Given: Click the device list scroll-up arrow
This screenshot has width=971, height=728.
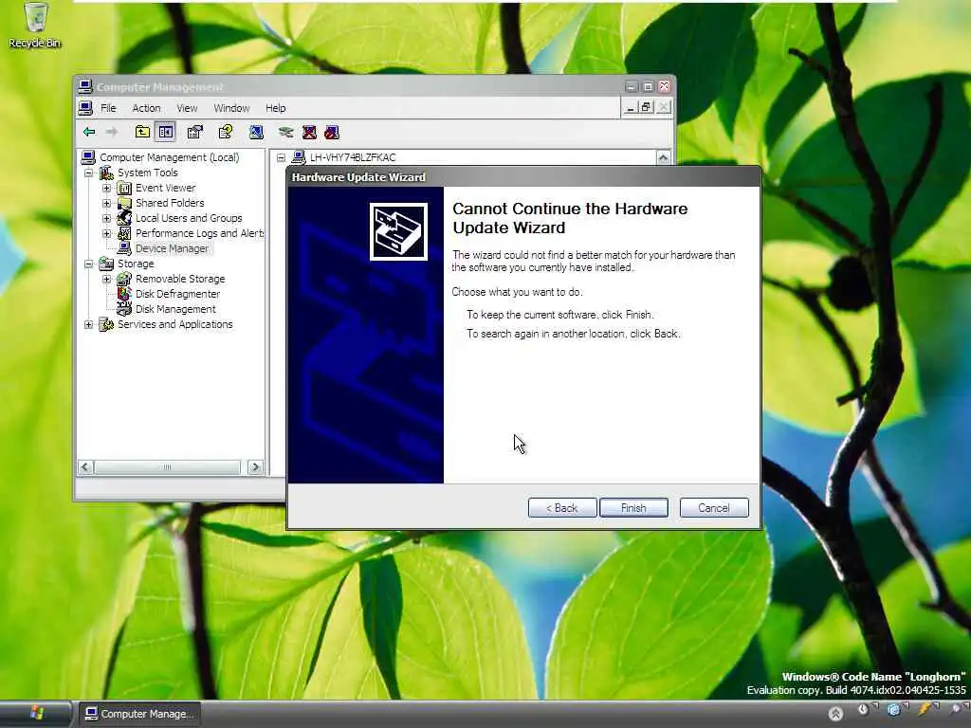Looking at the screenshot, I should coord(663,157).
